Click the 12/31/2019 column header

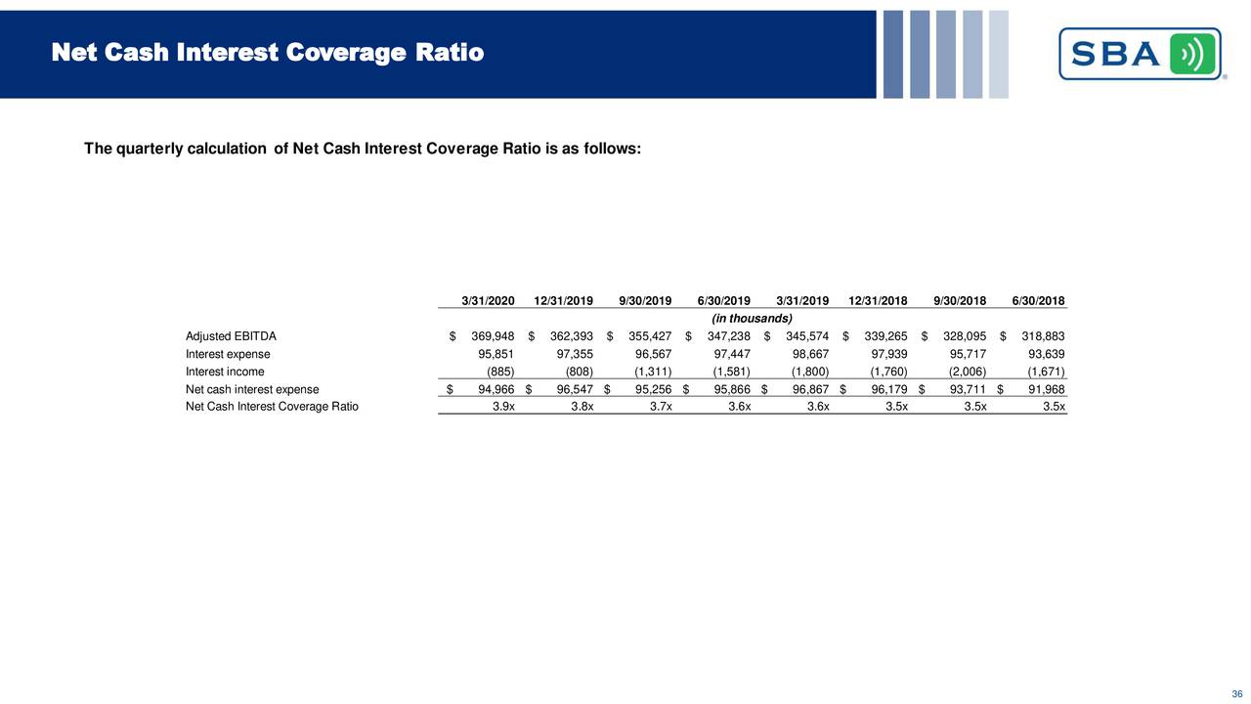[564, 300]
